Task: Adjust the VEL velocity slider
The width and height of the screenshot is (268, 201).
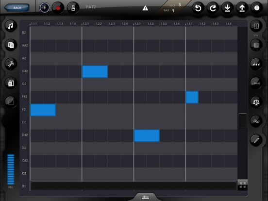Action: 11,169
